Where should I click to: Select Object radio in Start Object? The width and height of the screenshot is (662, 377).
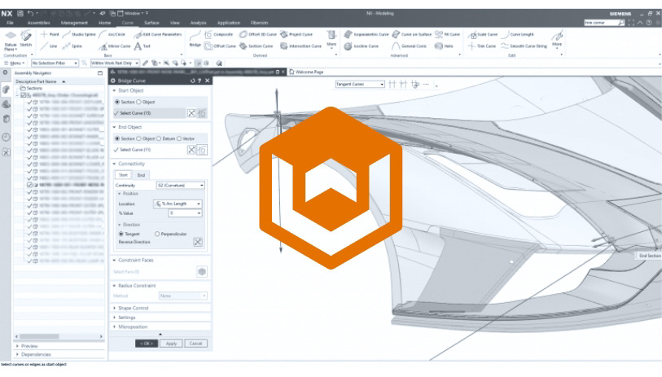[138, 102]
